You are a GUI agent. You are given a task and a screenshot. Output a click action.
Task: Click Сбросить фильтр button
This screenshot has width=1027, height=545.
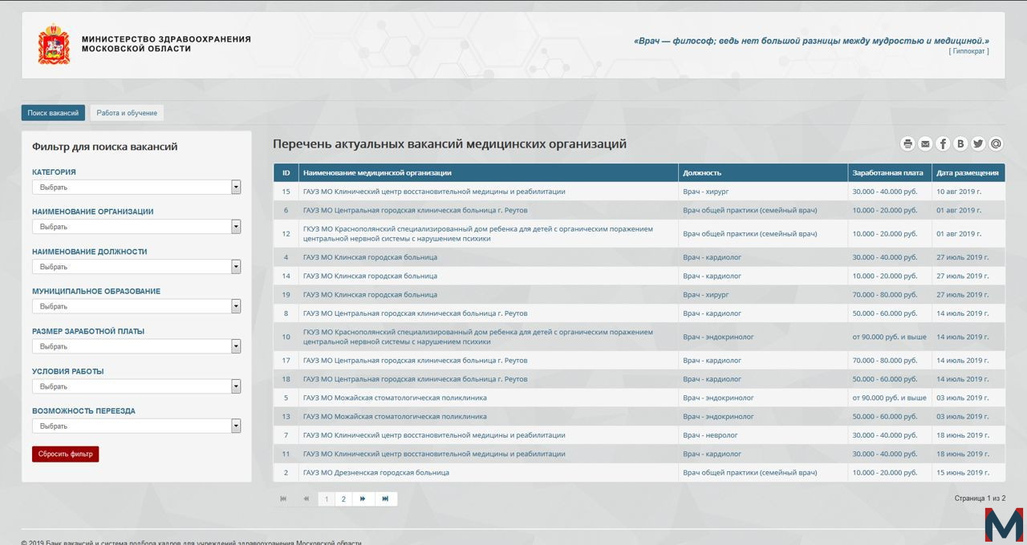[66, 454]
